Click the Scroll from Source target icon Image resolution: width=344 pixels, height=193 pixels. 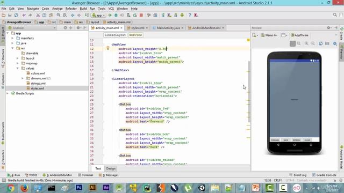65,28
